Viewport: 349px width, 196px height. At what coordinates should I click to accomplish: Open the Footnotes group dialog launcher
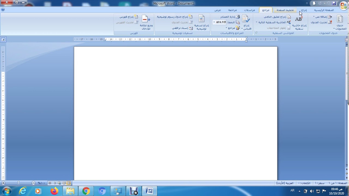coord(256,33)
